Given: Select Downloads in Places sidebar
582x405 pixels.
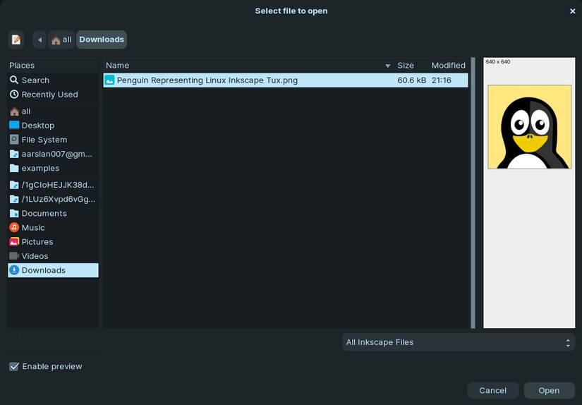Looking at the screenshot, I should [53, 270].
